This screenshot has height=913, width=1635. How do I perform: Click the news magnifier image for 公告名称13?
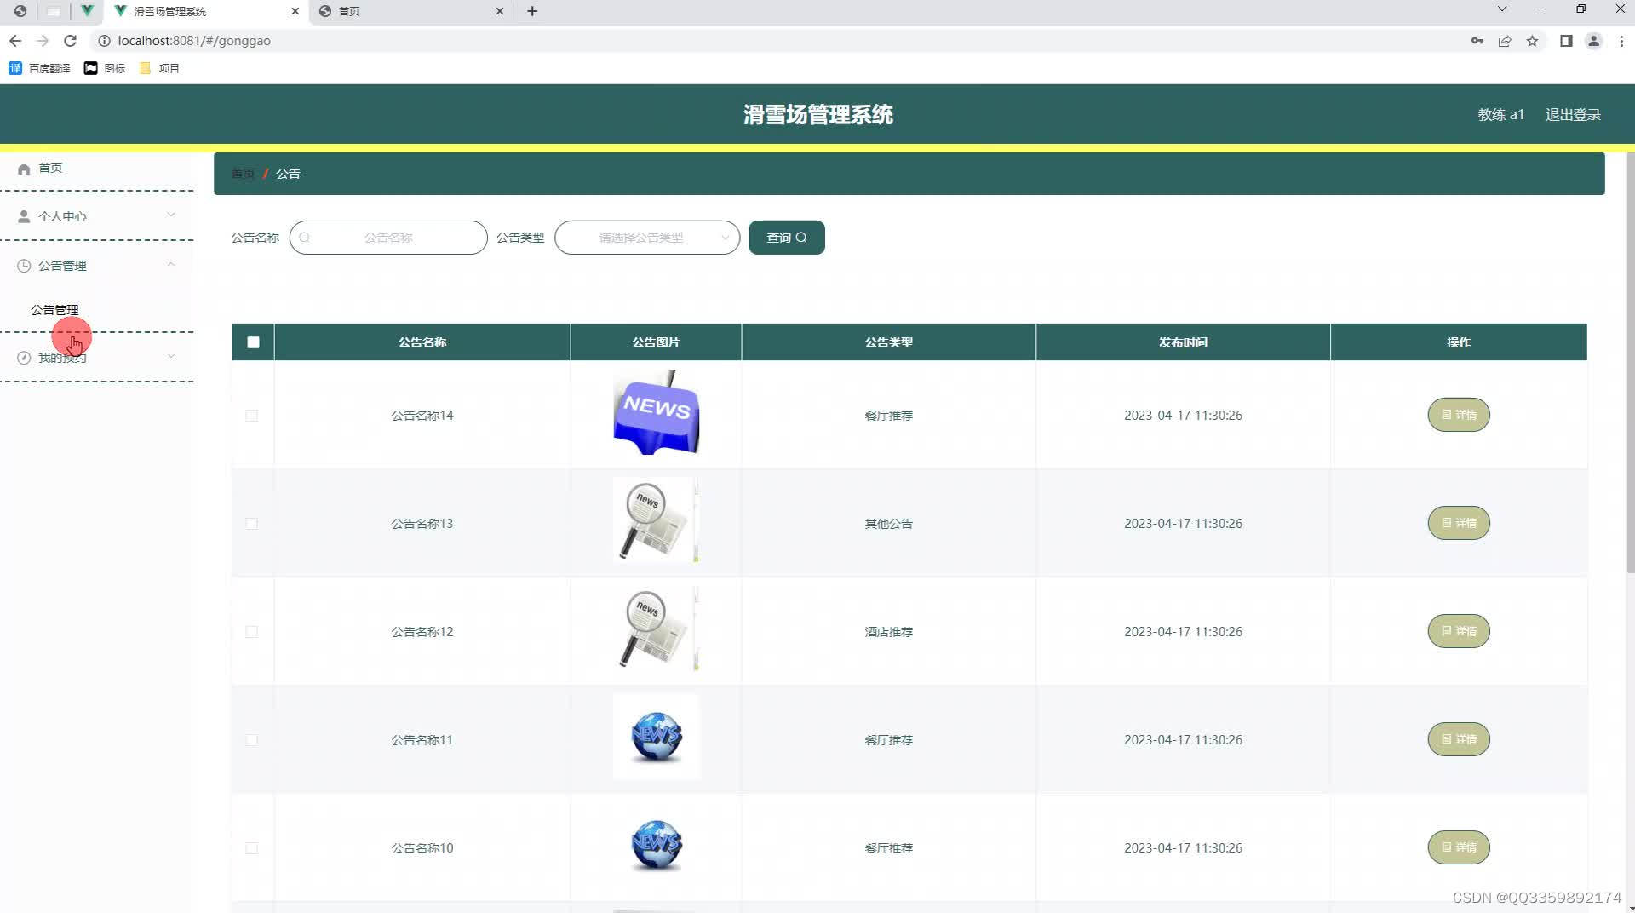(656, 520)
